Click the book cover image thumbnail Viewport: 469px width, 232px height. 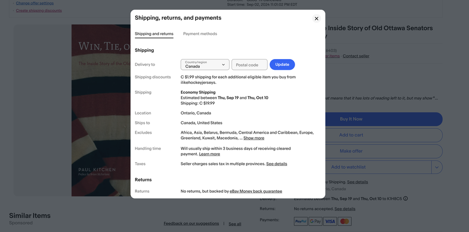click(x=101, y=110)
